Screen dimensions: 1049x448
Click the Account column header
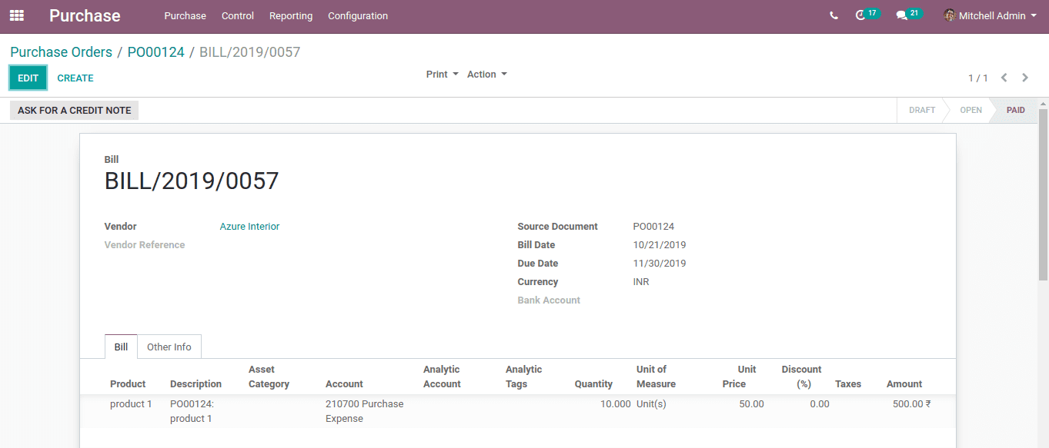coord(344,384)
